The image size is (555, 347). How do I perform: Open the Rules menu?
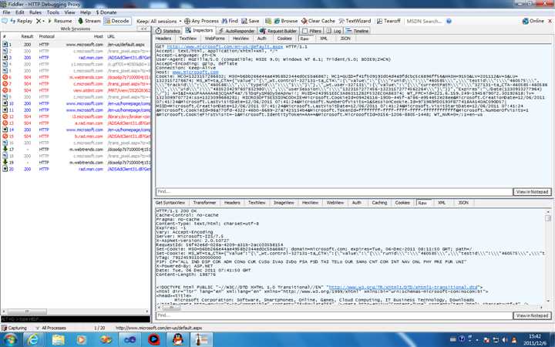point(35,12)
